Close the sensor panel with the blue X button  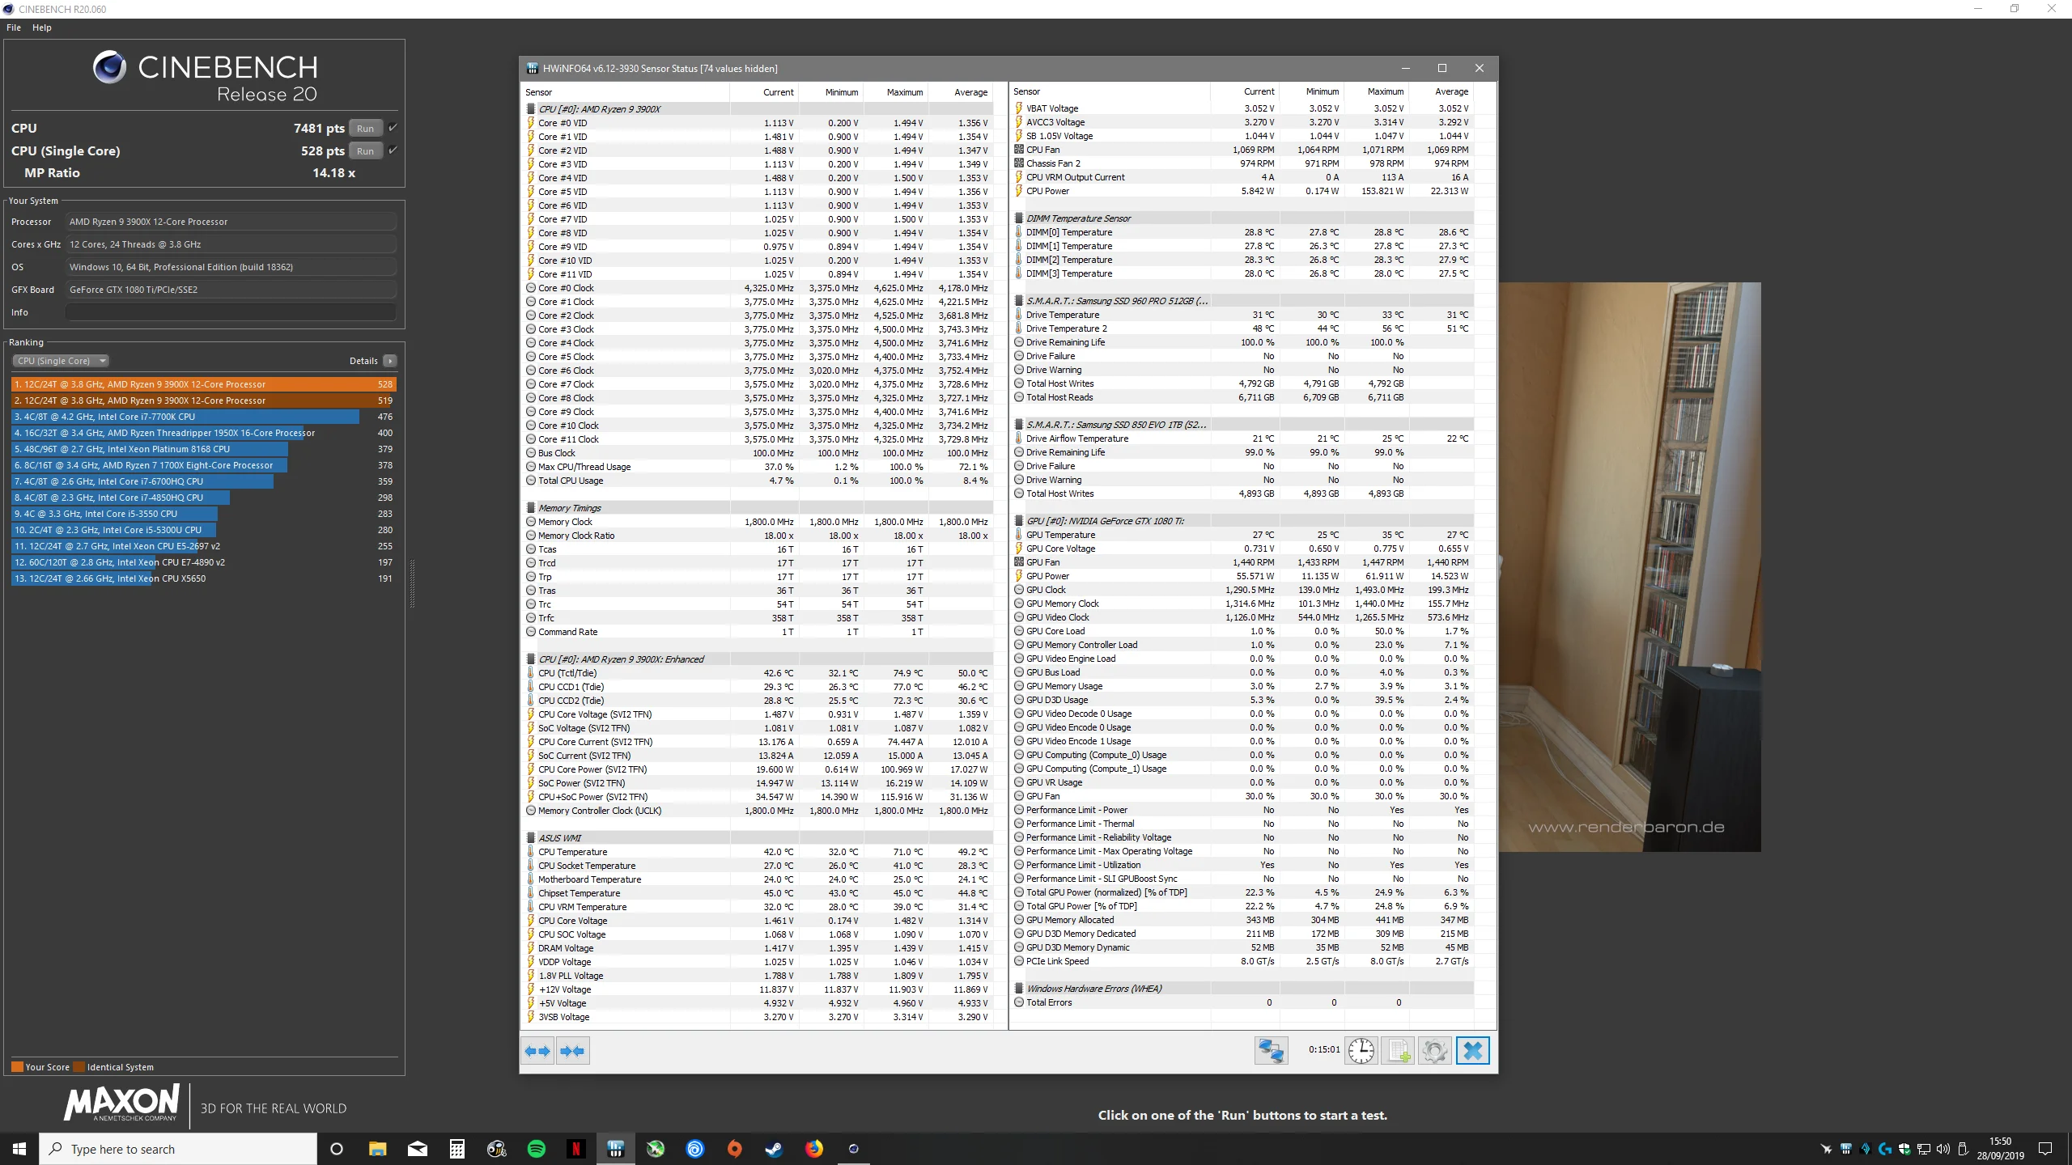point(1472,1051)
